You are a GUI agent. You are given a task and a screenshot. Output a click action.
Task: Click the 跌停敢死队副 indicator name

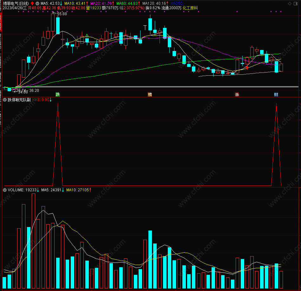click(19, 100)
